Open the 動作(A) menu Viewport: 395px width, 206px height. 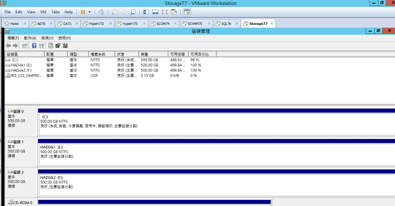(x=30, y=38)
